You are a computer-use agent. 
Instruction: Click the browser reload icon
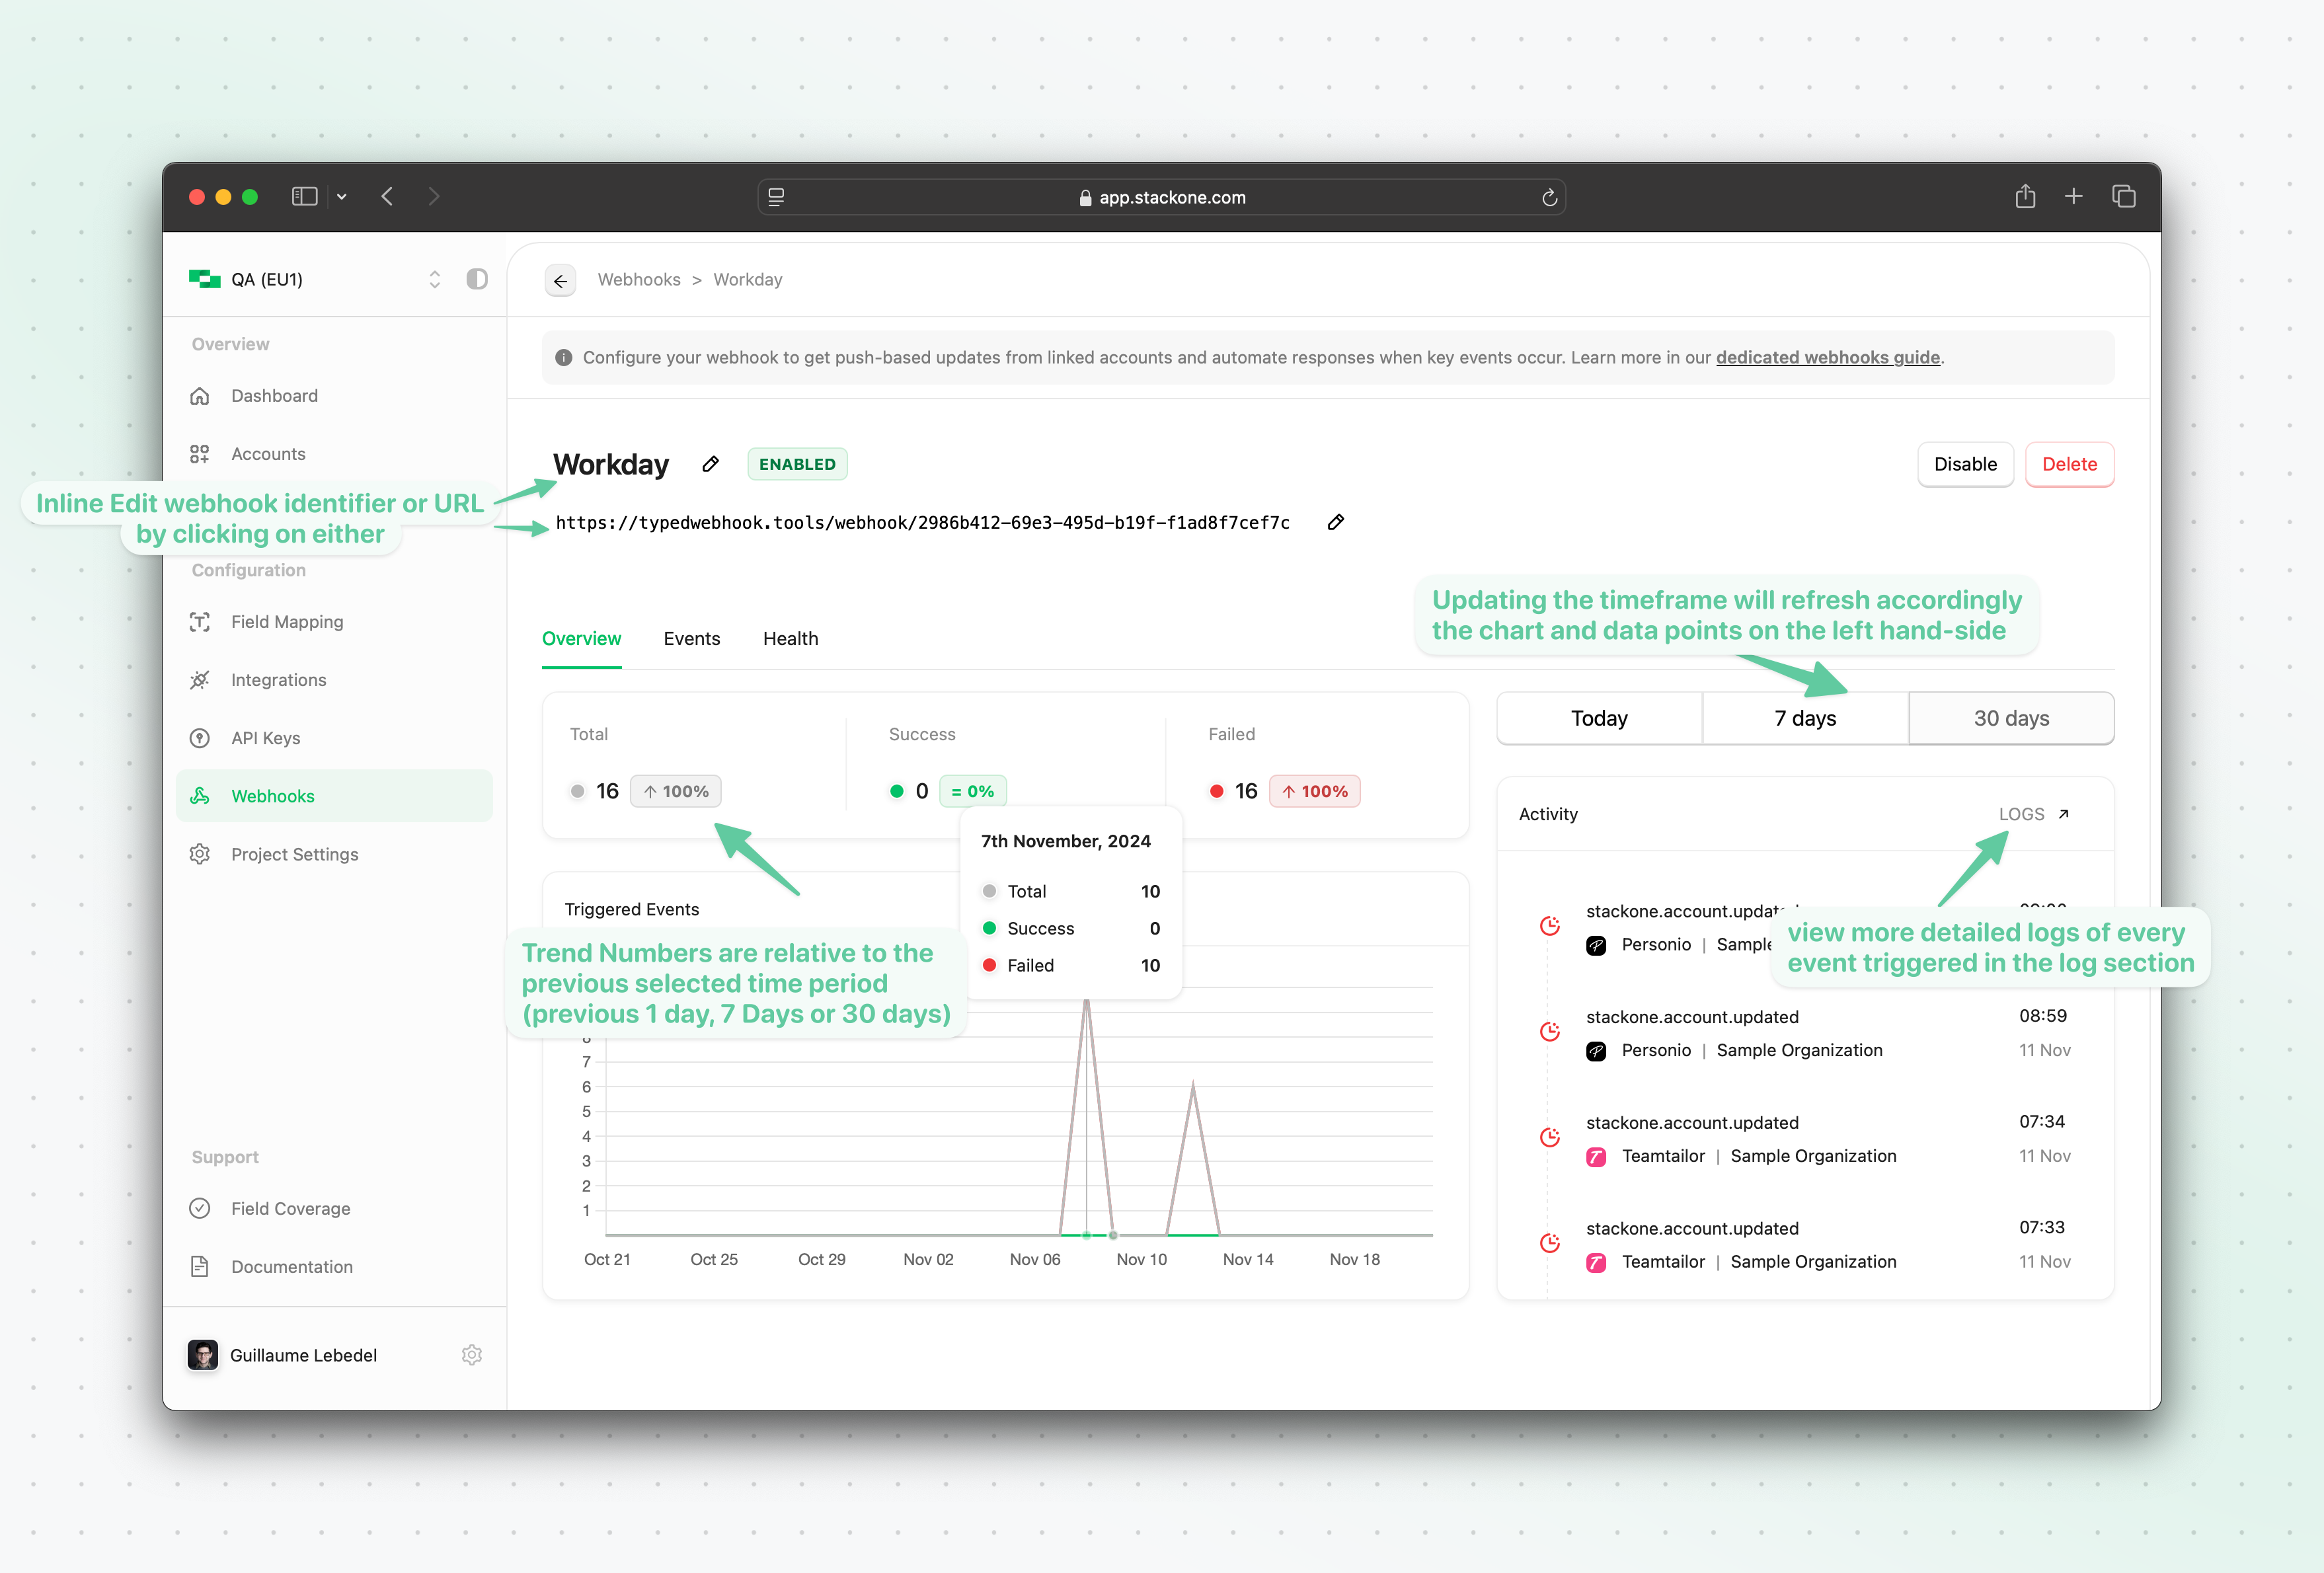tap(1550, 197)
